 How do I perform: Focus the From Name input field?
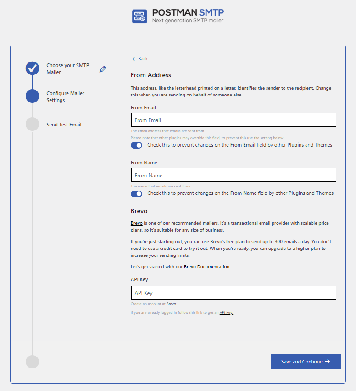(x=234, y=175)
